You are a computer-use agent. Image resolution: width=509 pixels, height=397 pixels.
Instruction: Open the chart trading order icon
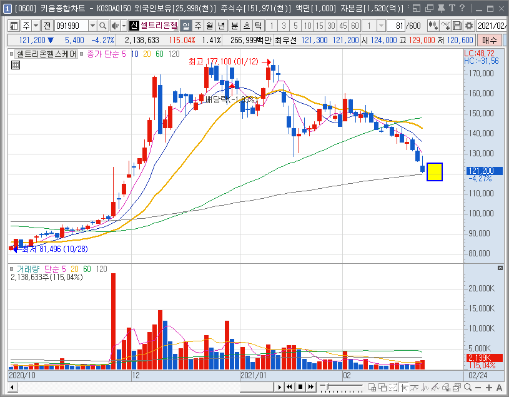(433, 26)
